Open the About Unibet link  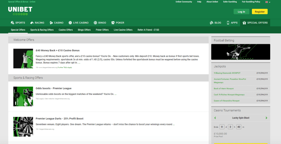[212, 2]
